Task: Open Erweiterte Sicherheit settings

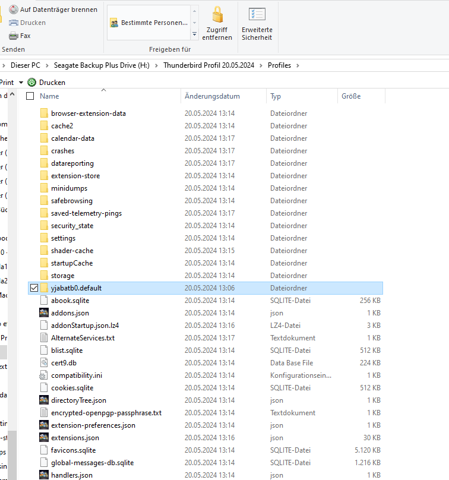Action: click(x=257, y=14)
